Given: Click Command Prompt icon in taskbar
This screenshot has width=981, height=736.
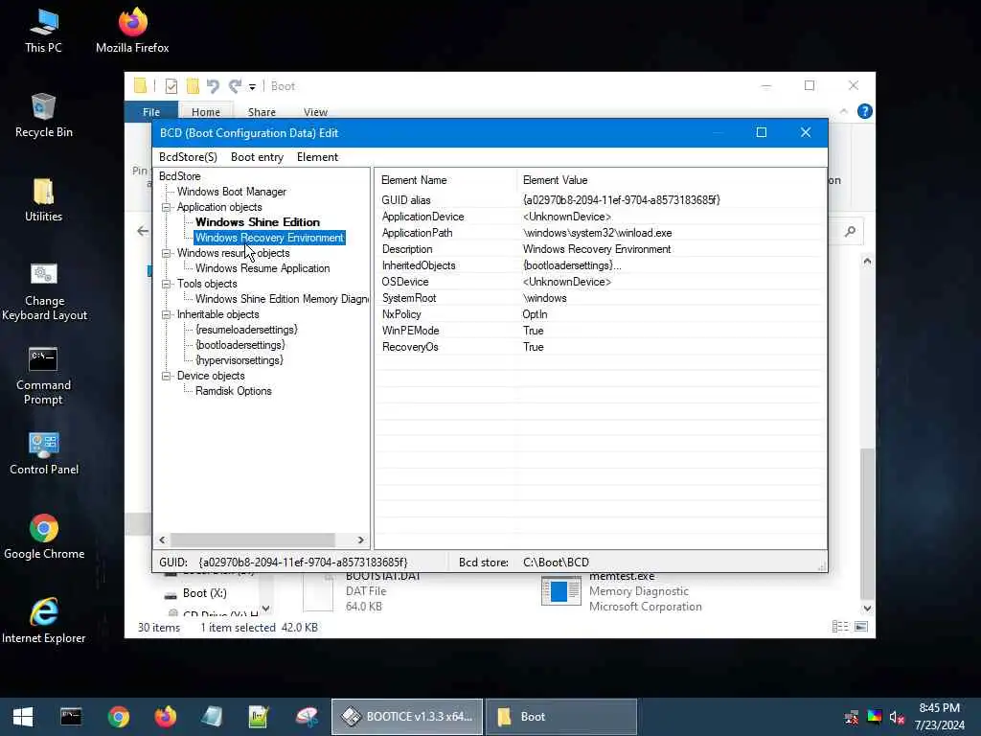Looking at the screenshot, I should [x=71, y=717].
